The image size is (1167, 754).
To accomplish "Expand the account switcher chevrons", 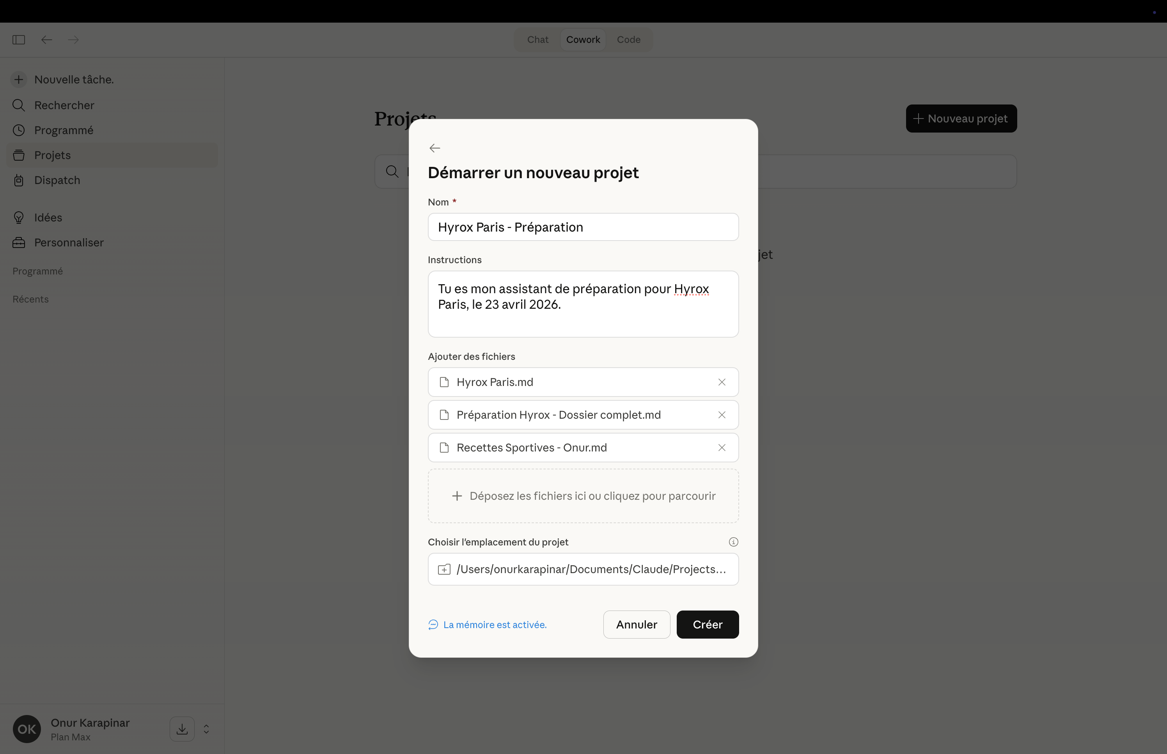I will click(x=206, y=729).
